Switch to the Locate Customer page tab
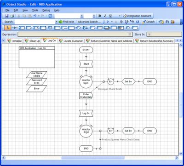 click(71, 41)
